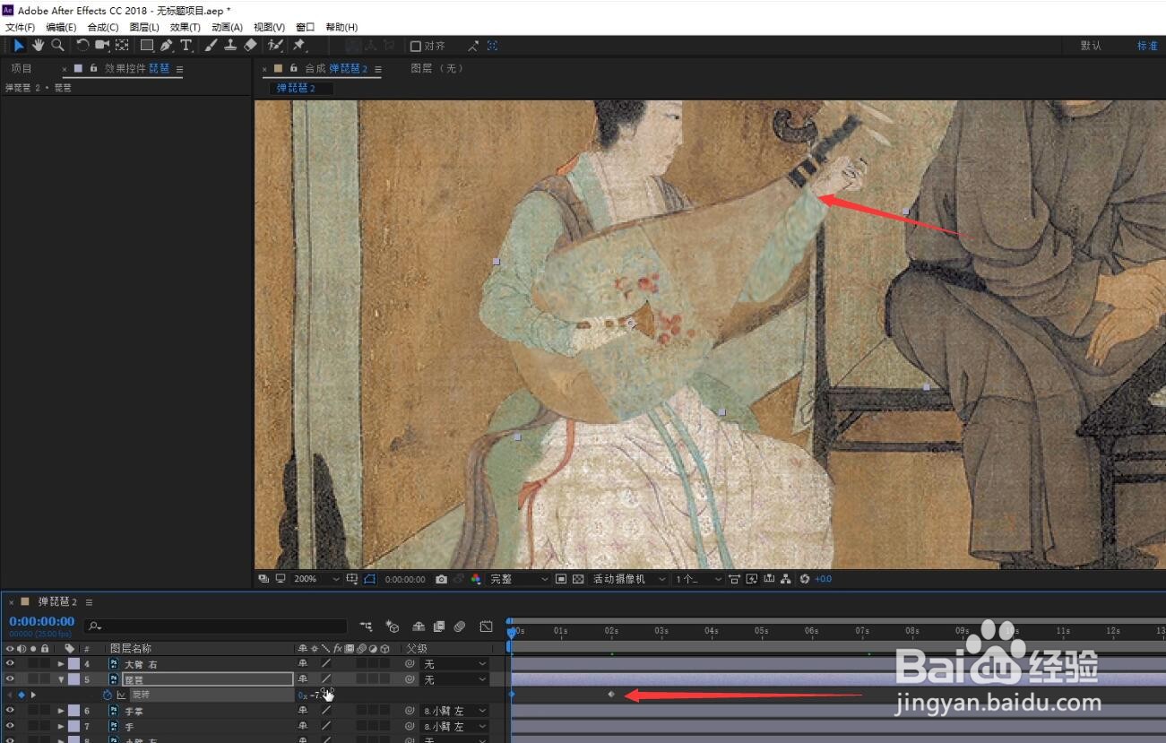Image resolution: width=1166 pixels, height=743 pixels.
Task: Expand layer 6 properties triangle
Action: [x=61, y=711]
